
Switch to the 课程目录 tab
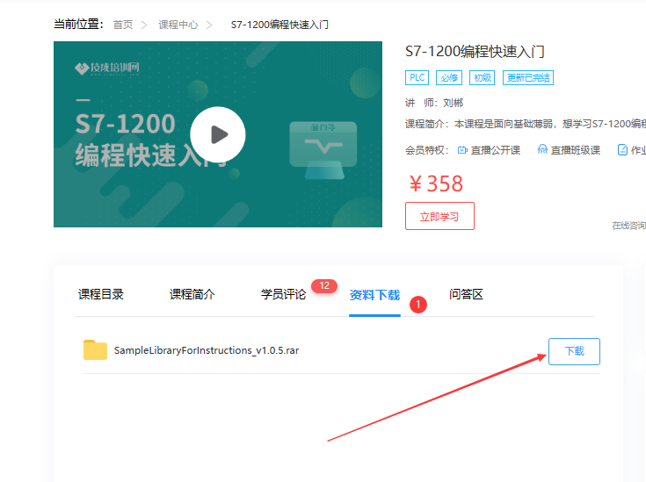click(101, 294)
